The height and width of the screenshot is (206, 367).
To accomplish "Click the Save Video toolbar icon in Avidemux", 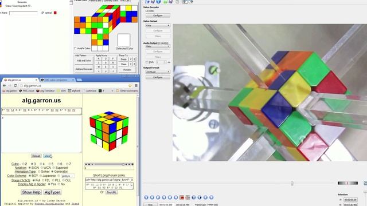I will click(x=153, y=1).
